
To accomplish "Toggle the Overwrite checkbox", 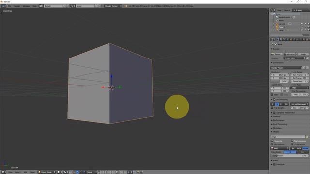I will [272, 141].
